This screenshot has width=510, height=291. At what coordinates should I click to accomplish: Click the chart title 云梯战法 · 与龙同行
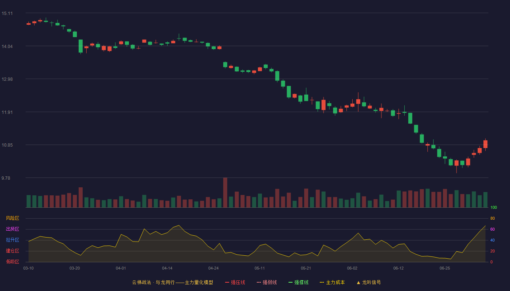[x=153, y=282]
